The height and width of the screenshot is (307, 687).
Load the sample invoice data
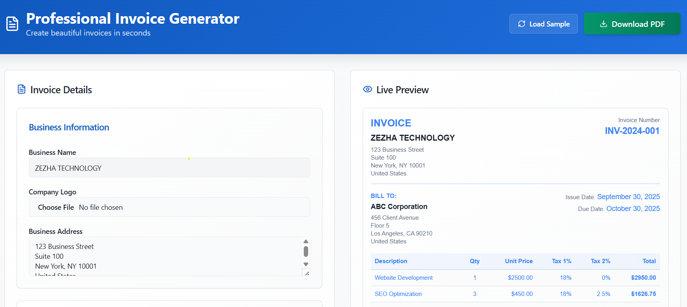tap(543, 24)
